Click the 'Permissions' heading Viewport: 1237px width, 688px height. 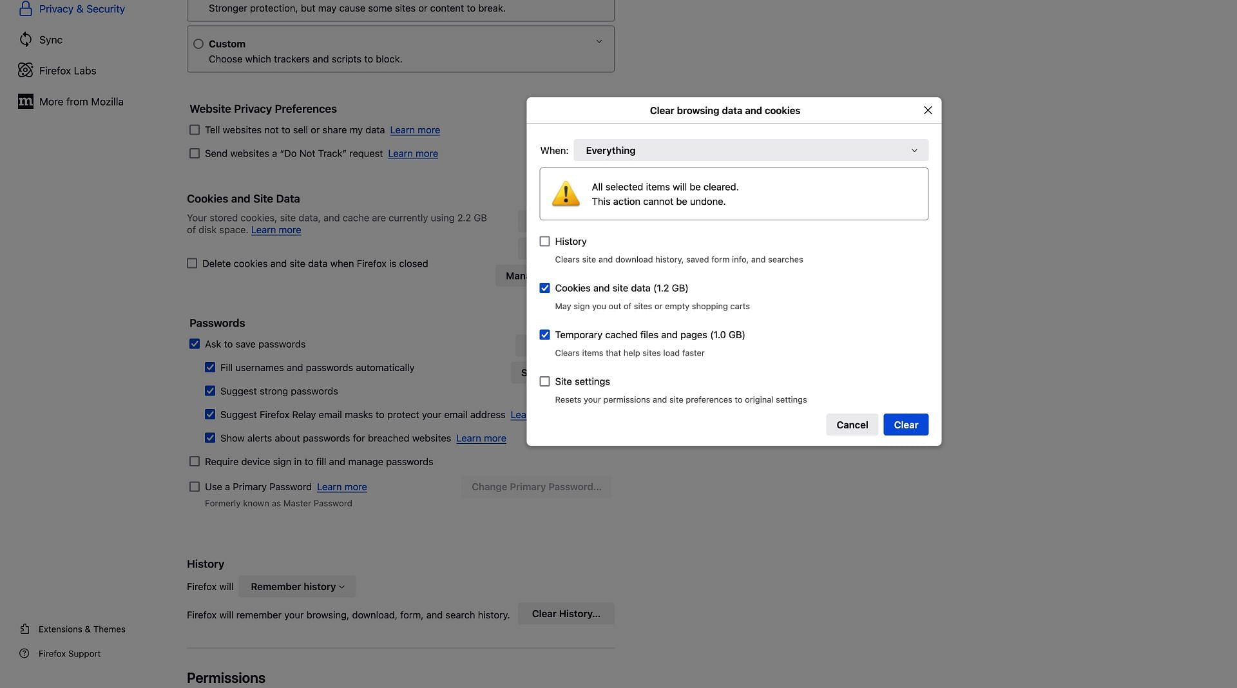click(226, 678)
